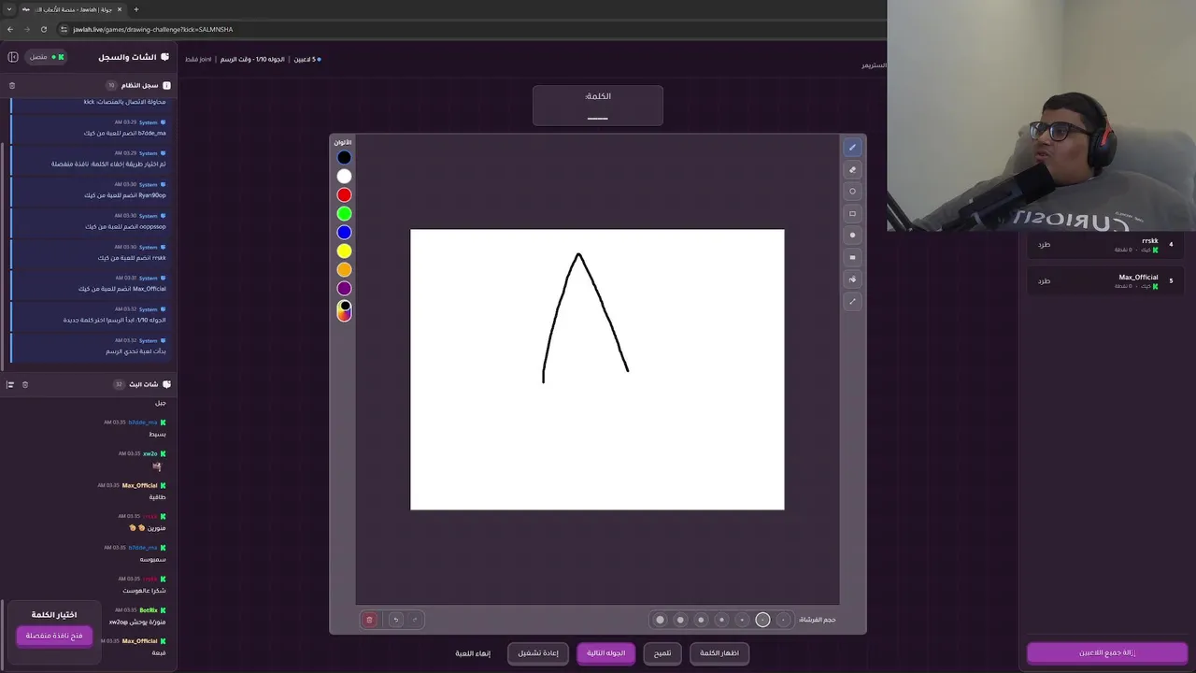Screen dimensions: 1196x673
Task: Click إنهاء اللعبة to end game
Action: tap(473, 653)
